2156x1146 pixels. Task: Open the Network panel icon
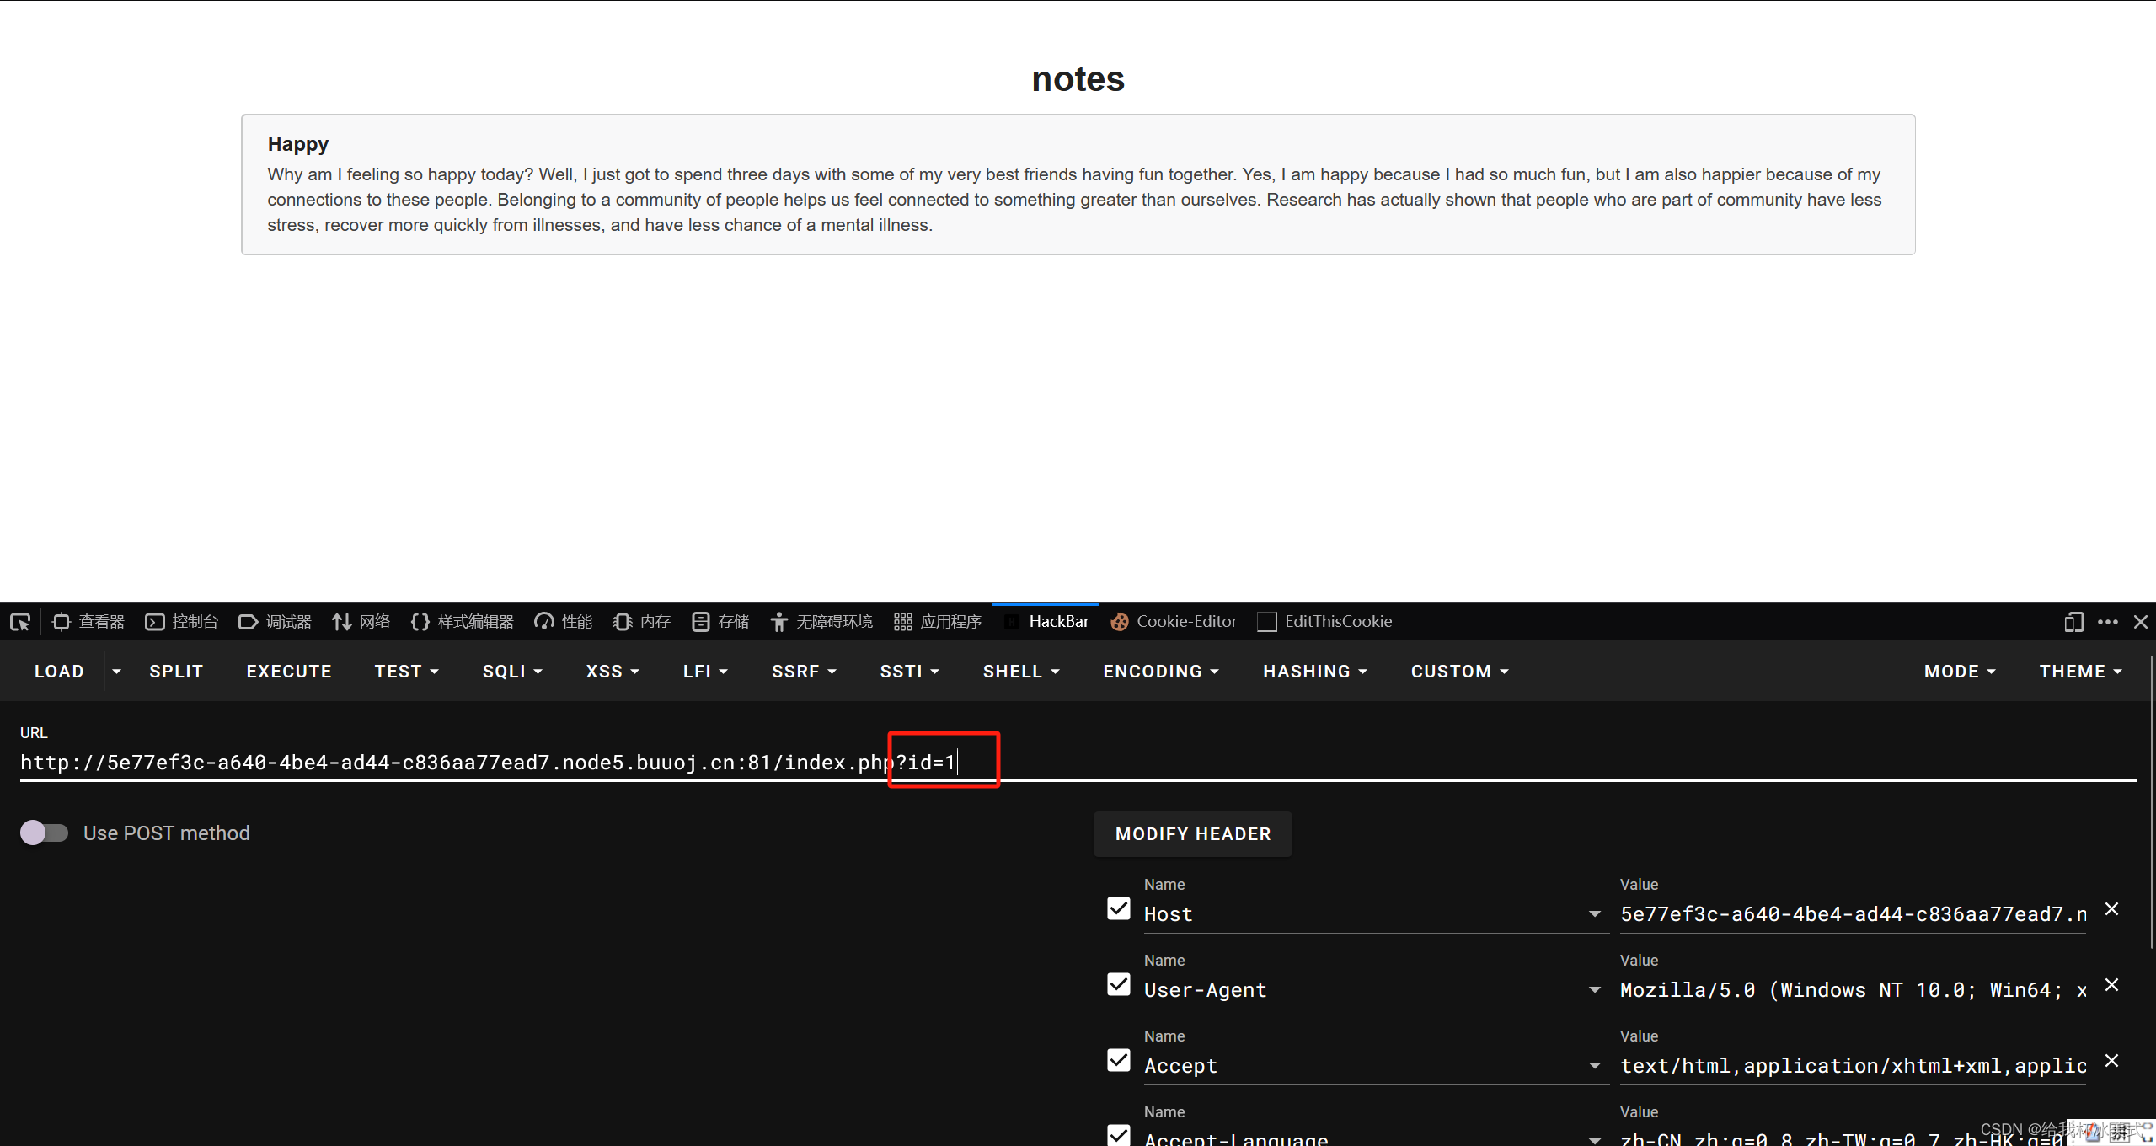[341, 622]
